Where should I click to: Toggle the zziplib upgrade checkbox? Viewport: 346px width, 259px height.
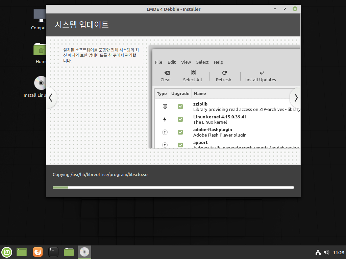[x=180, y=107]
